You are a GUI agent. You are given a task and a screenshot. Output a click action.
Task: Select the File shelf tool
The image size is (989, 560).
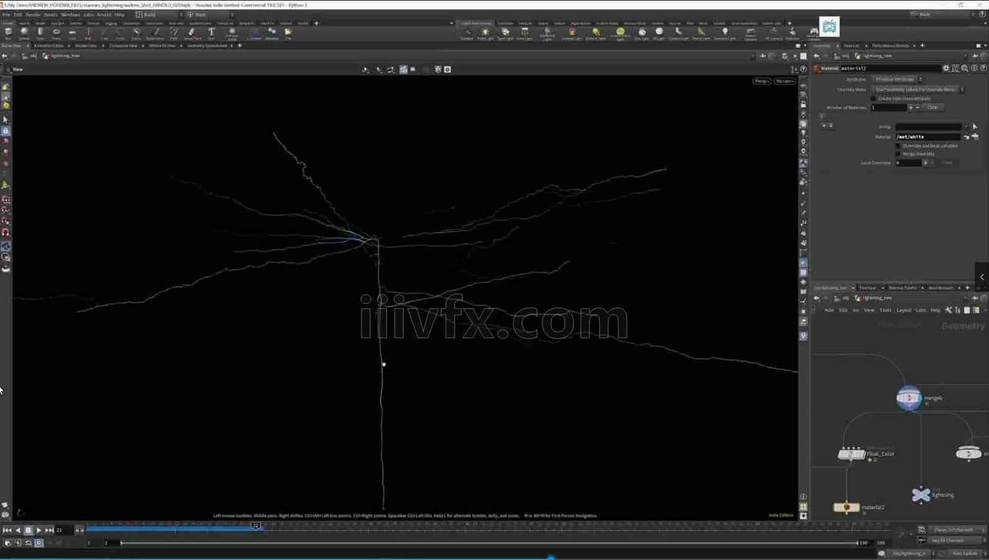[x=288, y=33]
